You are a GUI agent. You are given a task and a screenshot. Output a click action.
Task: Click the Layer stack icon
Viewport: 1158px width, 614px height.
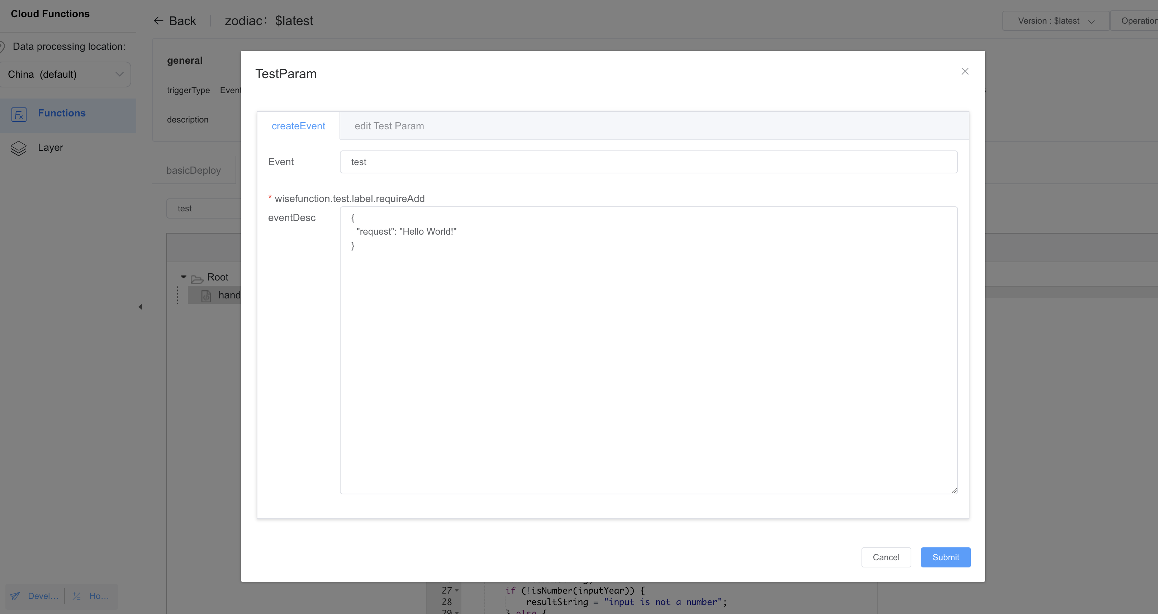(x=18, y=148)
